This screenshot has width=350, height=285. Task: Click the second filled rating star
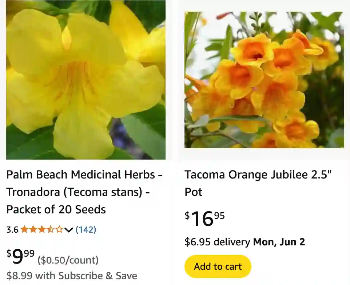click(x=33, y=229)
